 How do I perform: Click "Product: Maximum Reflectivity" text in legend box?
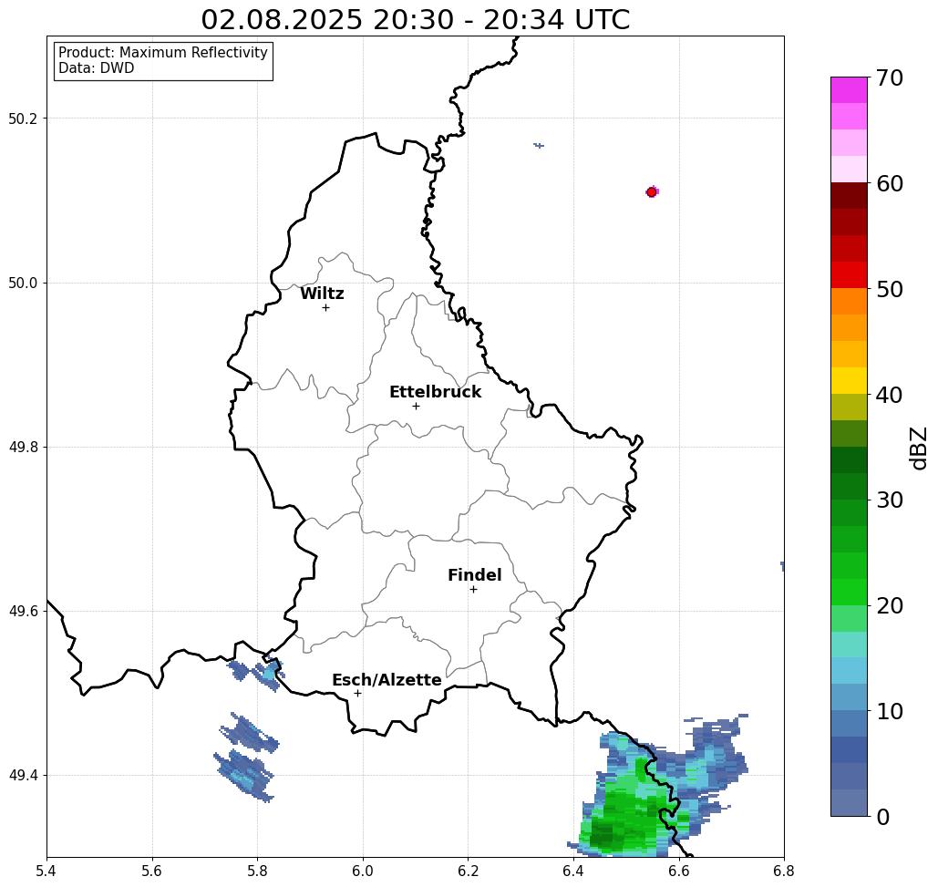(162, 53)
